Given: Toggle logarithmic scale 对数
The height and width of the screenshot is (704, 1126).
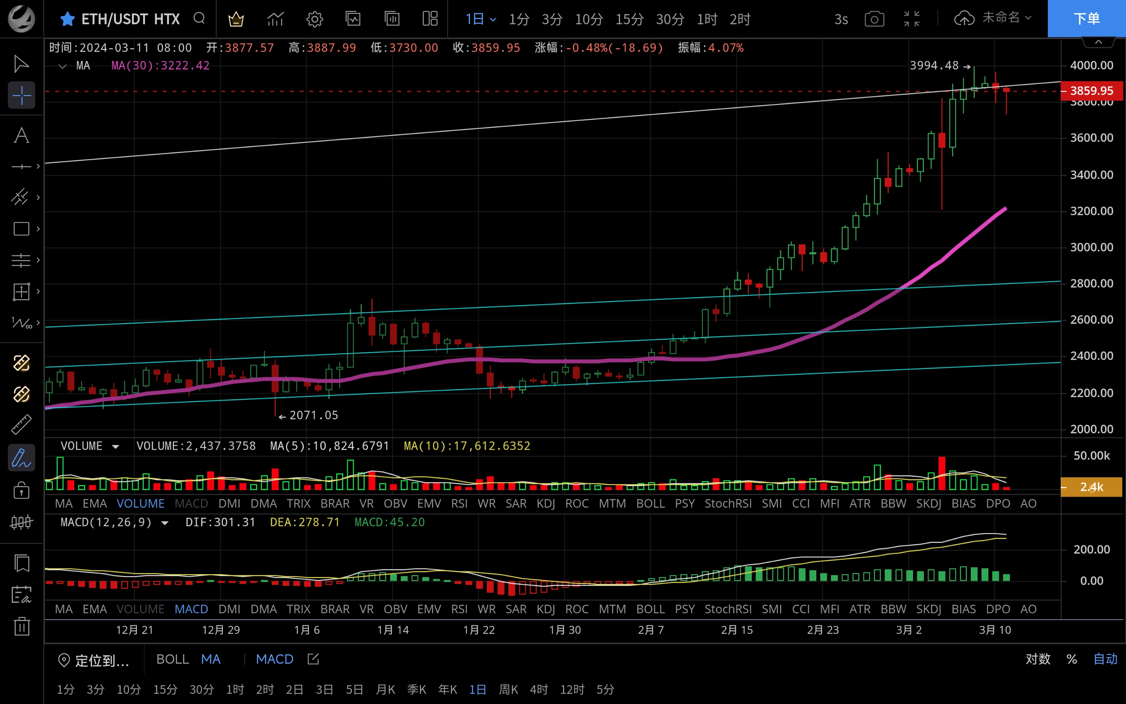Looking at the screenshot, I should coord(1038,659).
